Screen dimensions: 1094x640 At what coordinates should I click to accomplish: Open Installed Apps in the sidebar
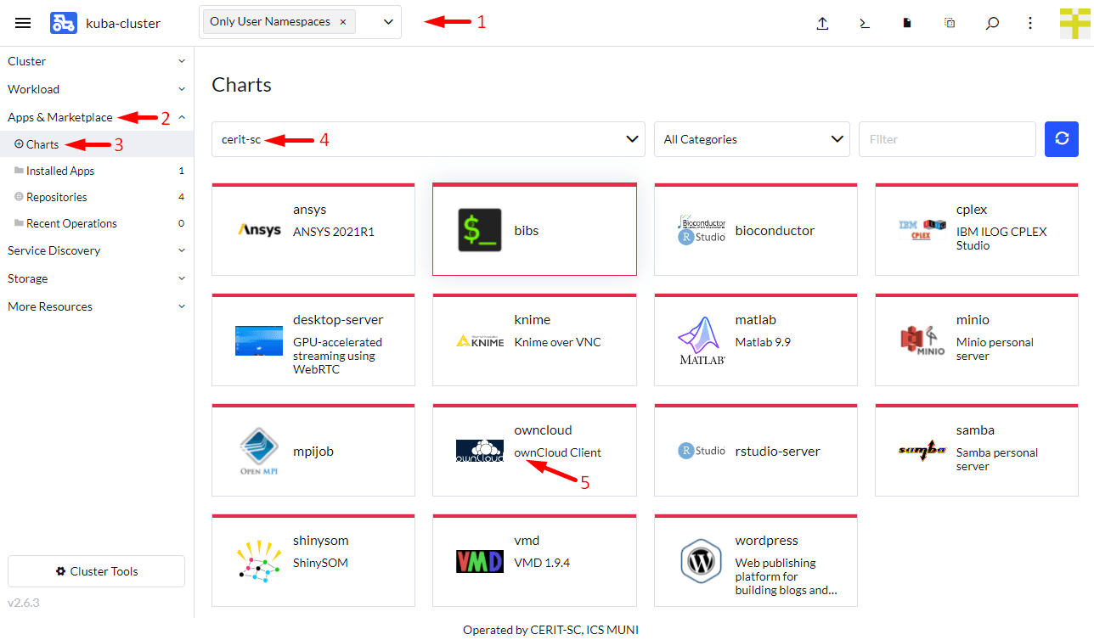tap(60, 171)
